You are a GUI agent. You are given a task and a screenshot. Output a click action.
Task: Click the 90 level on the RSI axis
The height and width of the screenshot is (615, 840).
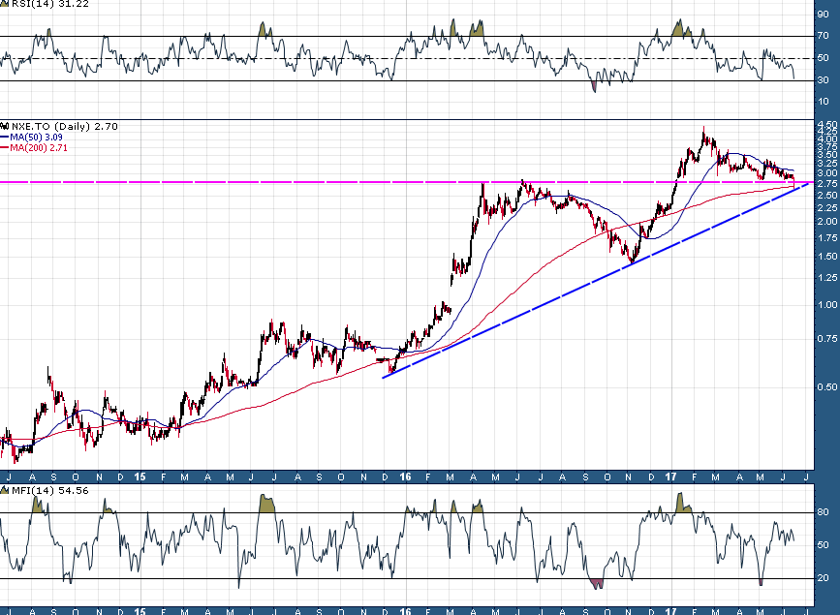823,14
